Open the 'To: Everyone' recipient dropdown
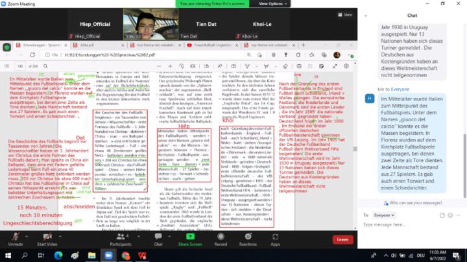 (385, 215)
